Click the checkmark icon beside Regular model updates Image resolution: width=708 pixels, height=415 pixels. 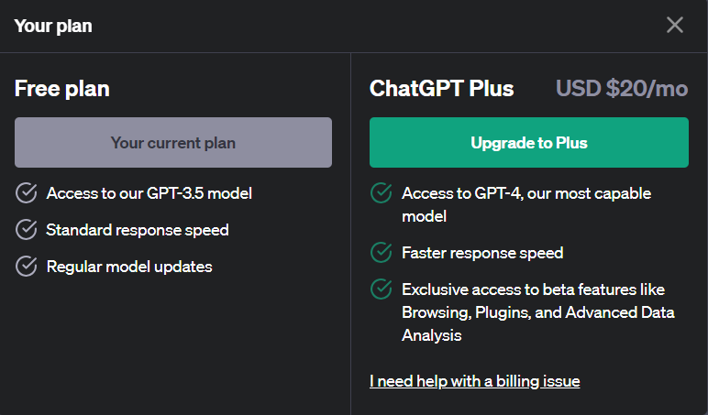pos(27,267)
